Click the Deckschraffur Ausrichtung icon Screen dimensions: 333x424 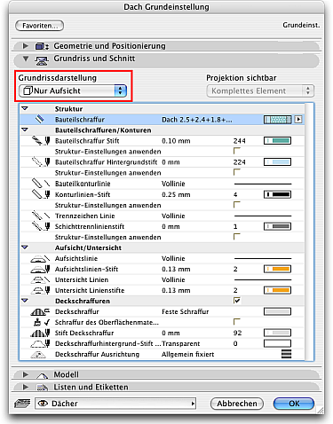(38, 354)
